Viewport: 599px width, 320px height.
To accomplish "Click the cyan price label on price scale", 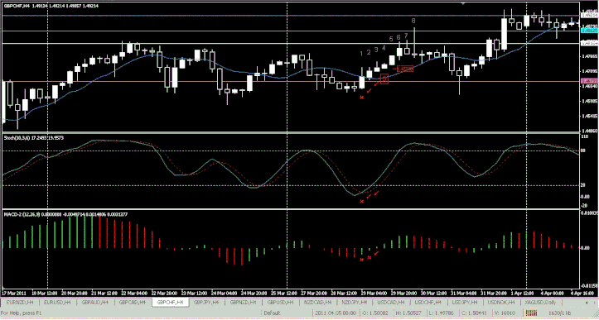I will tap(589, 31).
